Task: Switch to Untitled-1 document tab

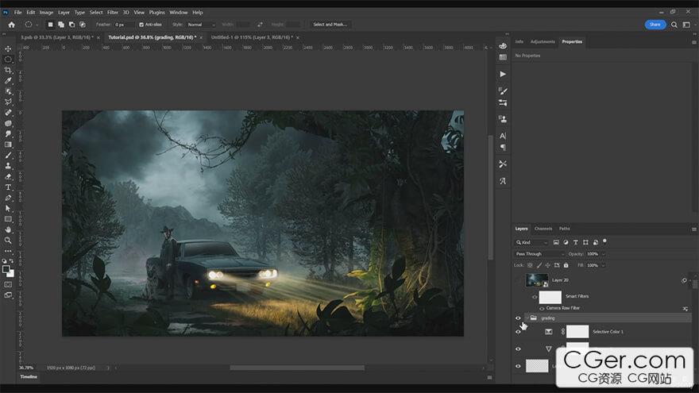Action: [x=252, y=37]
